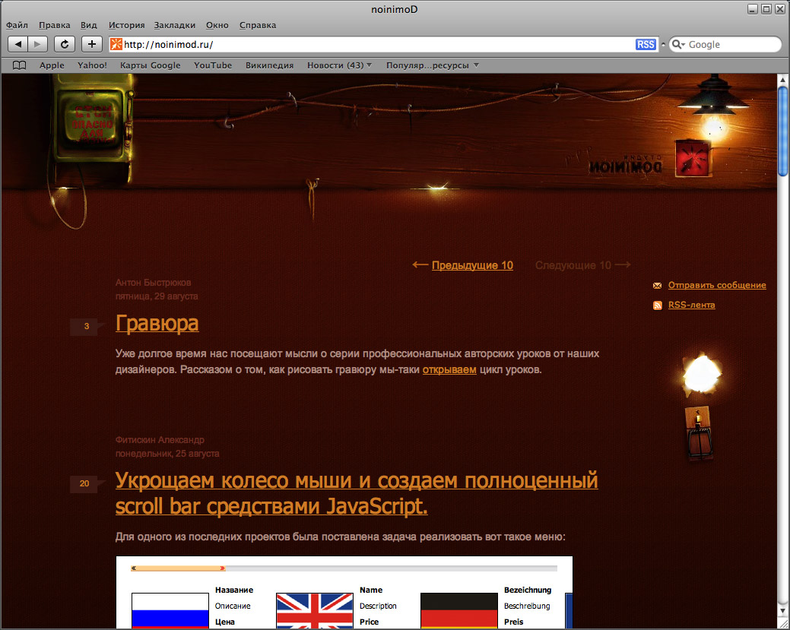Open the Википедия bookmark
The height and width of the screenshot is (630, 790).
click(270, 65)
